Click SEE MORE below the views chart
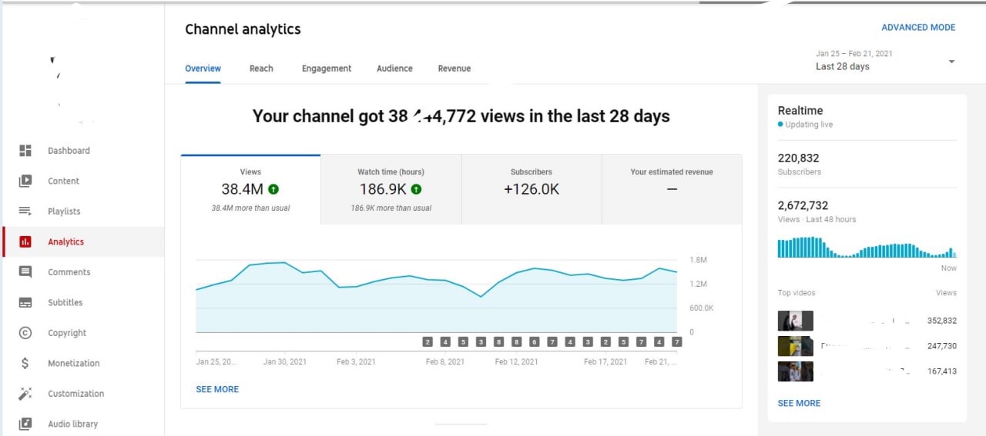986x436 pixels. (217, 389)
